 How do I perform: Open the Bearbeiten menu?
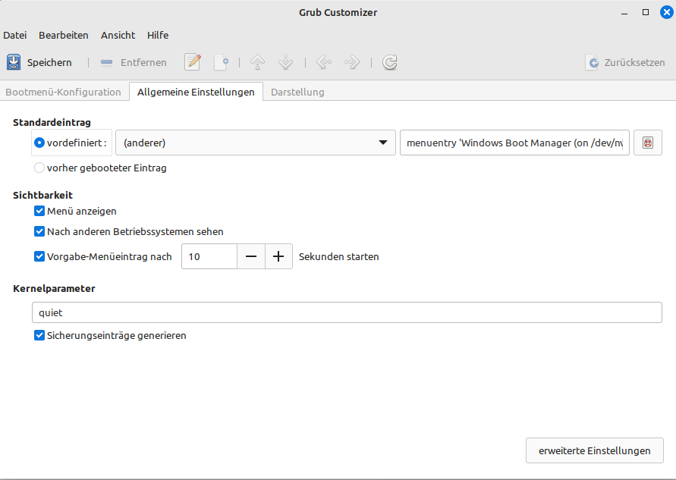(64, 35)
